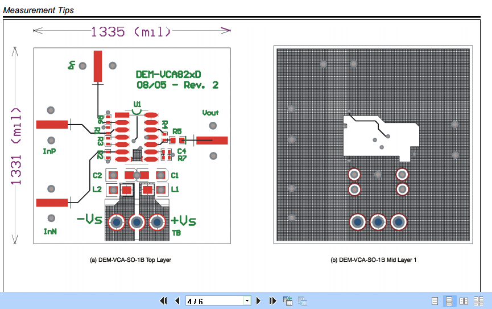The height and width of the screenshot is (309, 492).
Task: Click the 'InP' label on the board
Action: 49,151
